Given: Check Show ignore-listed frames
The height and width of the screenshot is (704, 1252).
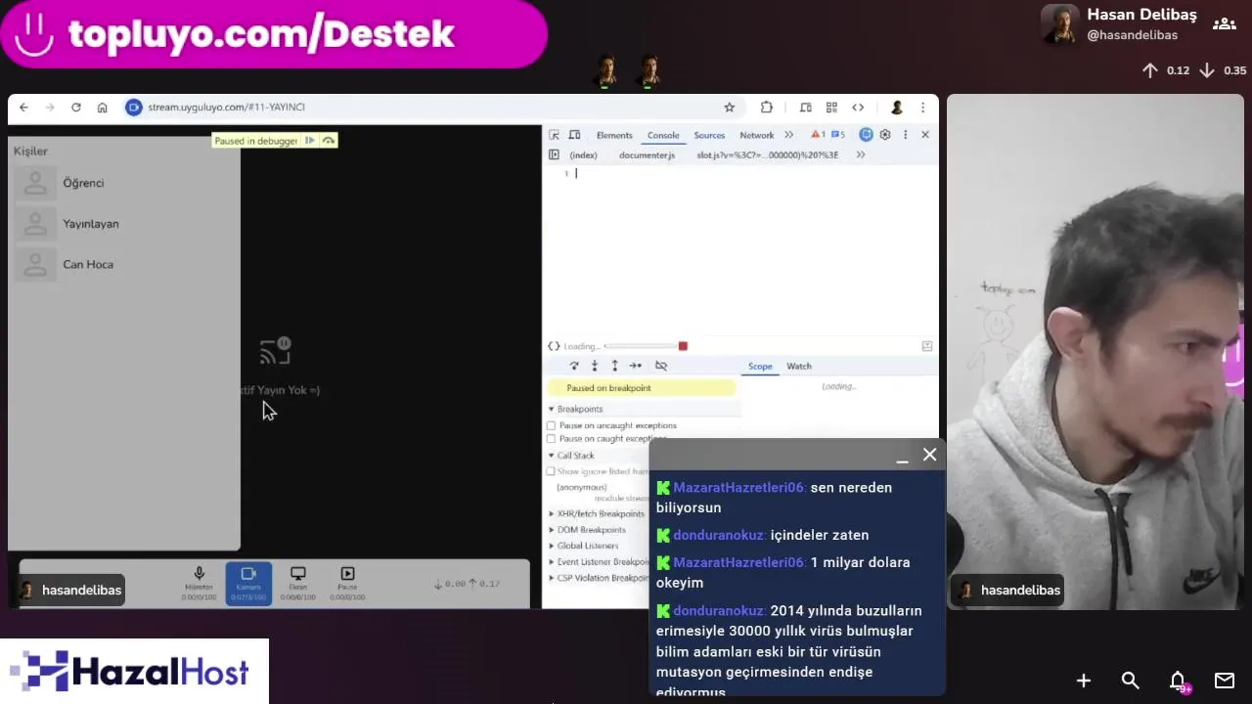Looking at the screenshot, I should coord(551,471).
